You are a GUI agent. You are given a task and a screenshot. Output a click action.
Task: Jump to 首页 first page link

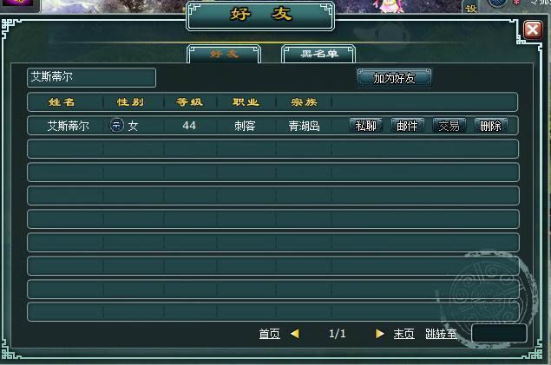(270, 334)
